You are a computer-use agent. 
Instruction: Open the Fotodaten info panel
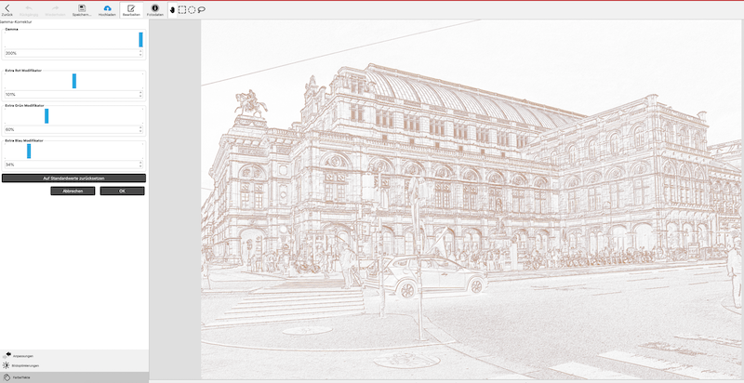[x=154, y=8]
